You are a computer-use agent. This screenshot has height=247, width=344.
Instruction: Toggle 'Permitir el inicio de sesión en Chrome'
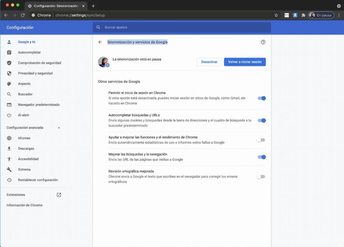click(261, 98)
